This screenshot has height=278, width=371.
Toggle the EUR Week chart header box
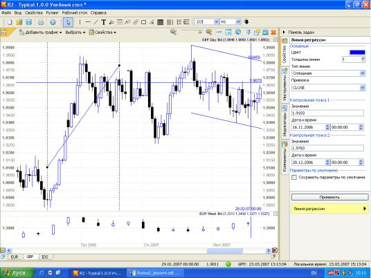tap(275, 214)
